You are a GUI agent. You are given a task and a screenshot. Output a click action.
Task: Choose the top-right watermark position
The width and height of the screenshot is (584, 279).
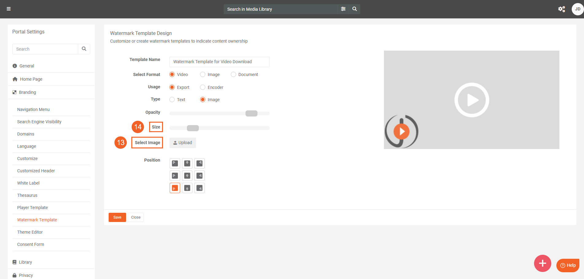click(199, 163)
